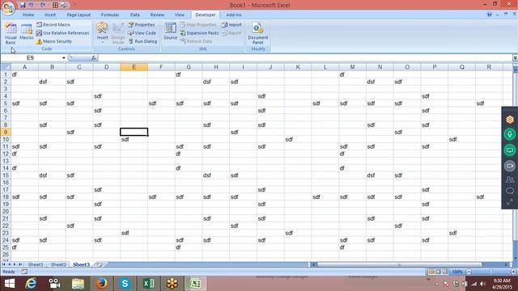Start Record Macro
The height and width of the screenshot is (291, 518).
coord(53,25)
